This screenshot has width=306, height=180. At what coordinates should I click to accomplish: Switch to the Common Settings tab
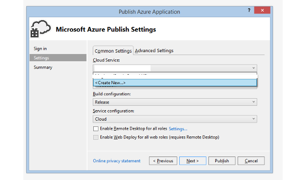113,51
